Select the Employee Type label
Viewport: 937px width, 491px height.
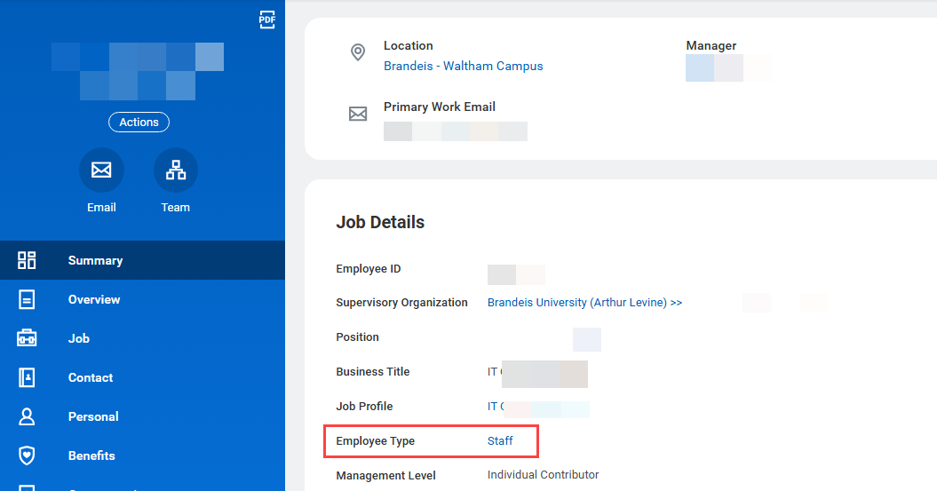coord(376,440)
